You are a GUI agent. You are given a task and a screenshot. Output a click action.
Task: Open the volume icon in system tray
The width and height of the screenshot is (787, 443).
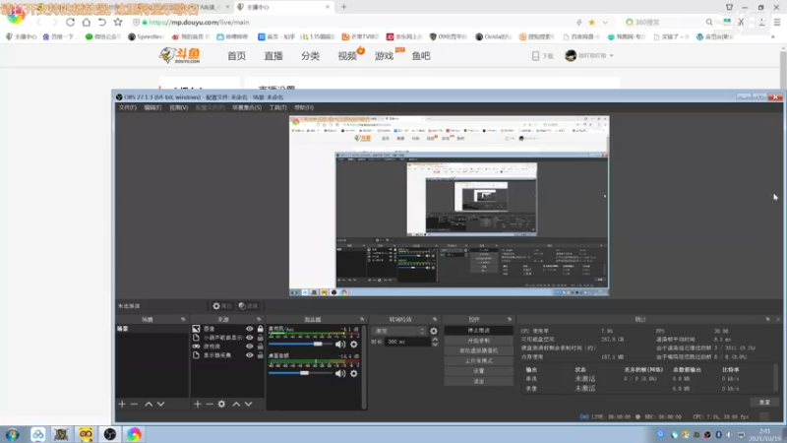pyautogui.click(x=729, y=434)
